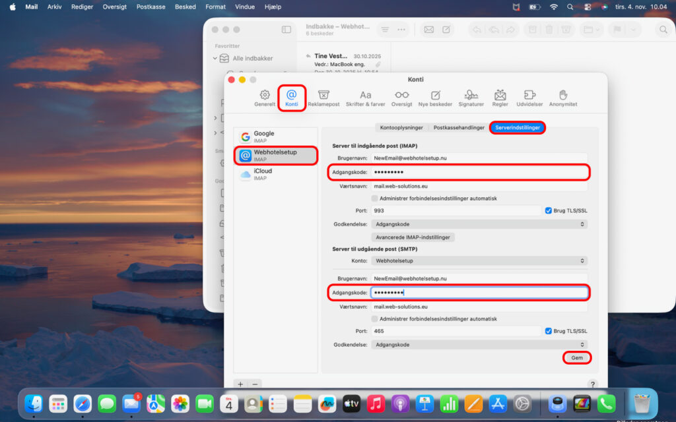Select the iCloud account in the list
Image resolution: width=676 pixels, height=422 pixels.
(x=263, y=174)
